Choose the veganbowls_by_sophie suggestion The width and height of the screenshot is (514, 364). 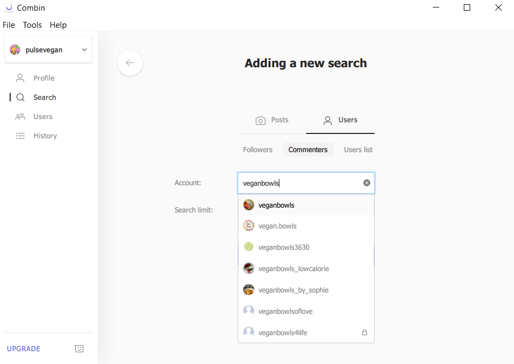tap(306, 290)
